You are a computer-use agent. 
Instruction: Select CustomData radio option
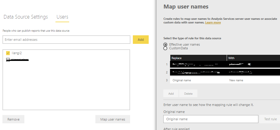pyautogui.click(x=165, y=48)
